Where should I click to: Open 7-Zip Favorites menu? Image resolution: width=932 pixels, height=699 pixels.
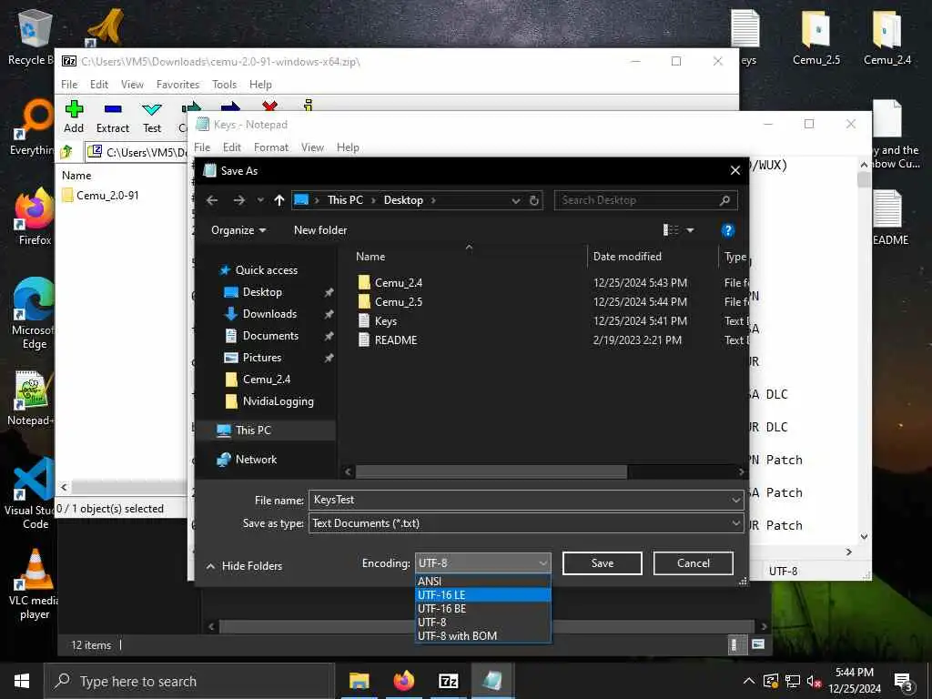(x=177, y=85)
